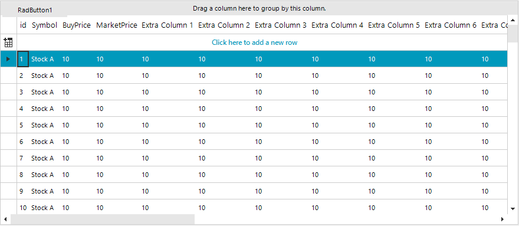This screenshot has height=226, width=519.
Task: Sort by the MarketPrice column header
Action: [117, 25]
